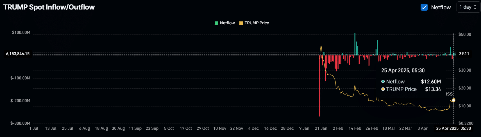The image size is (481, 137).
Task: Click the '30 Aug' x-axis label
Action: tap(118, 128)
